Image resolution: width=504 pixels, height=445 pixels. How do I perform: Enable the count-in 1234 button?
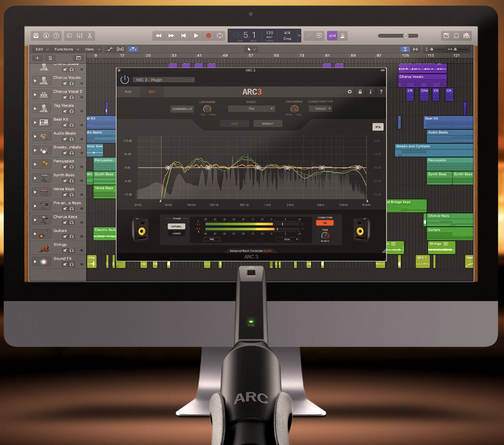pyautogui.click(x=332, y=35)
